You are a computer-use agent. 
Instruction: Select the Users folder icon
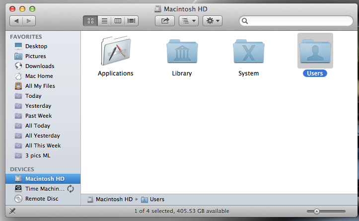pos(315,51)
